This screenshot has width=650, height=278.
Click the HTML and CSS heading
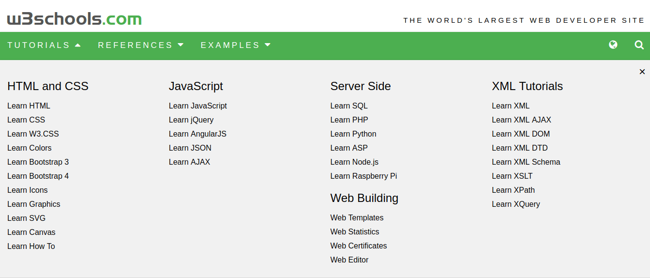[48, 86]
